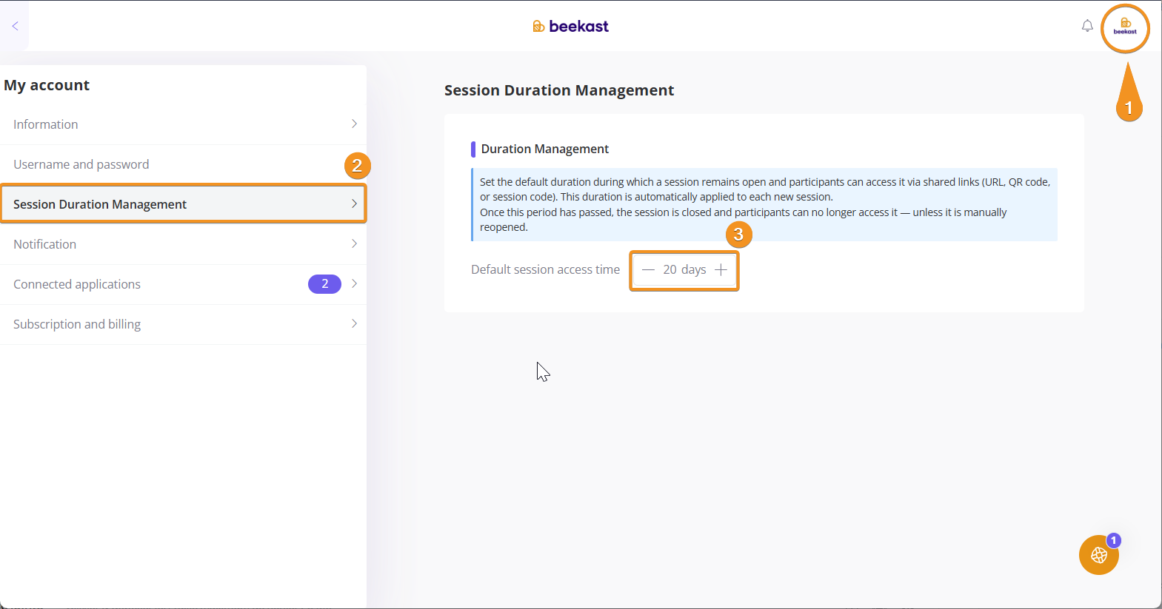Expand chevron next to Notification
Image resolution: width=1162 pixels, height=609 pixels.
tap(354, 243)
